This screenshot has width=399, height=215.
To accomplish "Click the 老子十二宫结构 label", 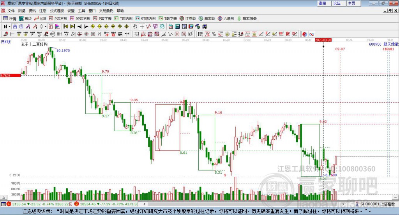I will pyautogui.click(x=34, y=44).
